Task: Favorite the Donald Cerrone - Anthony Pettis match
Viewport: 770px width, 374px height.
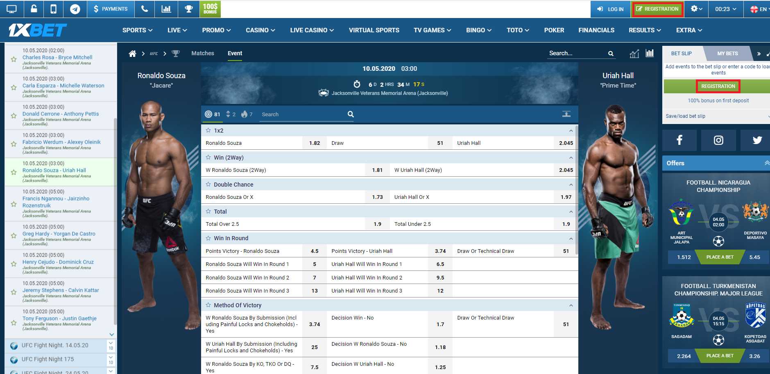Action: (x=14, y=116)
